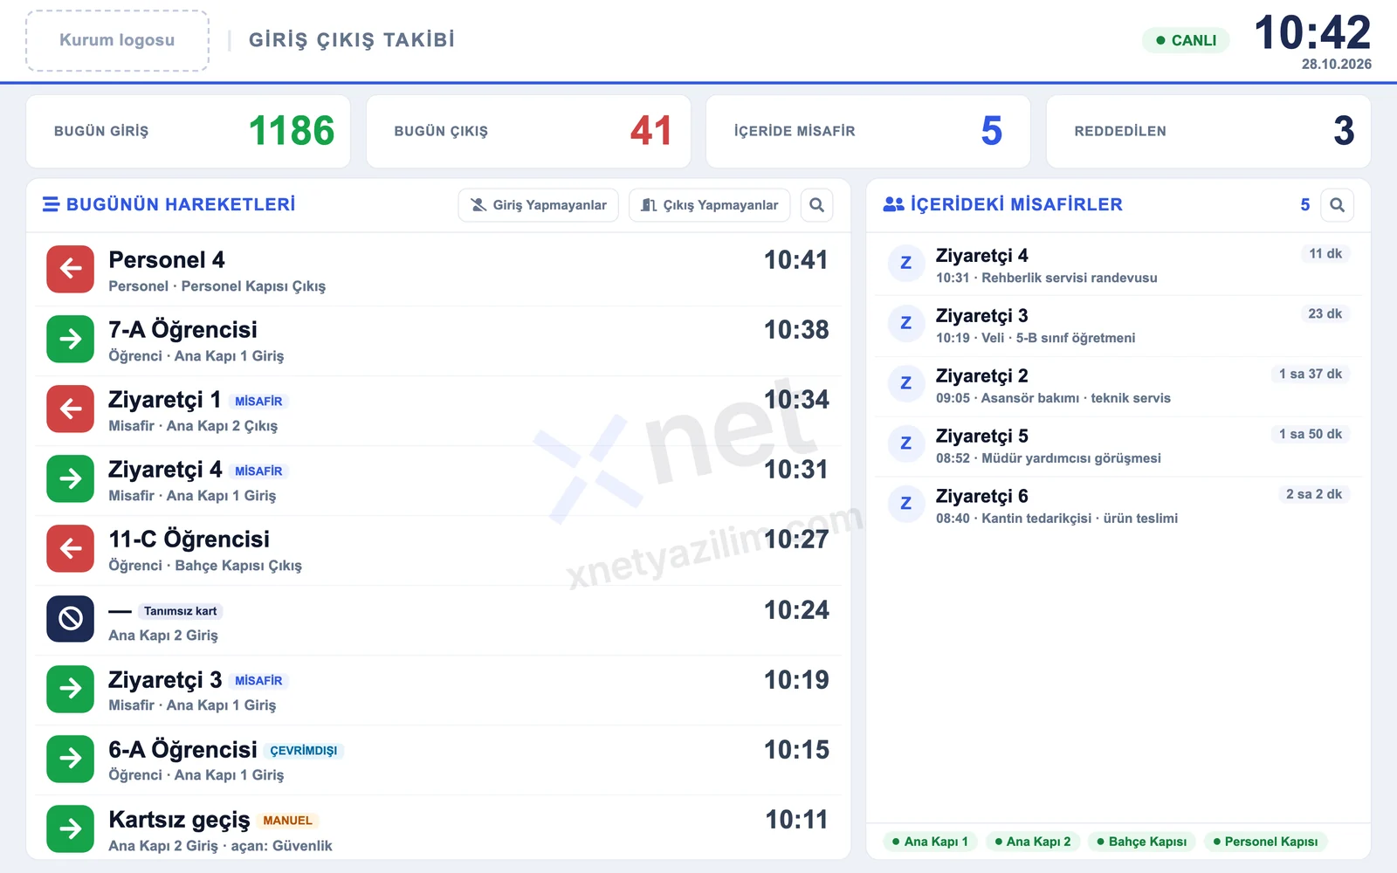This screenshot has height=873, width=1397.
Task: Open the Reddedilen 3 card
Action: point(1208,131)
